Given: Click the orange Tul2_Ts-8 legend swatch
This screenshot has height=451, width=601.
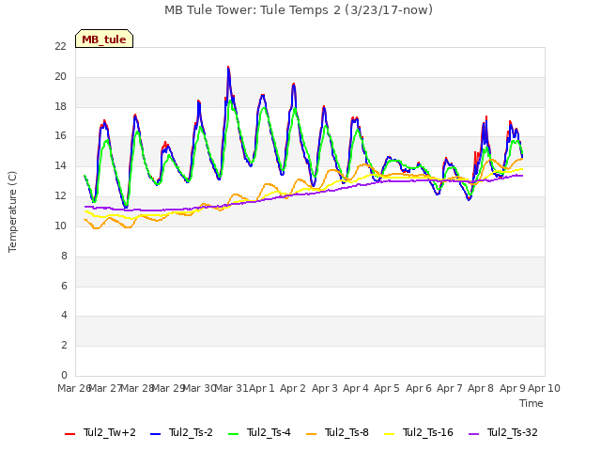Looking at the screenshot, I should coord(311,434).
